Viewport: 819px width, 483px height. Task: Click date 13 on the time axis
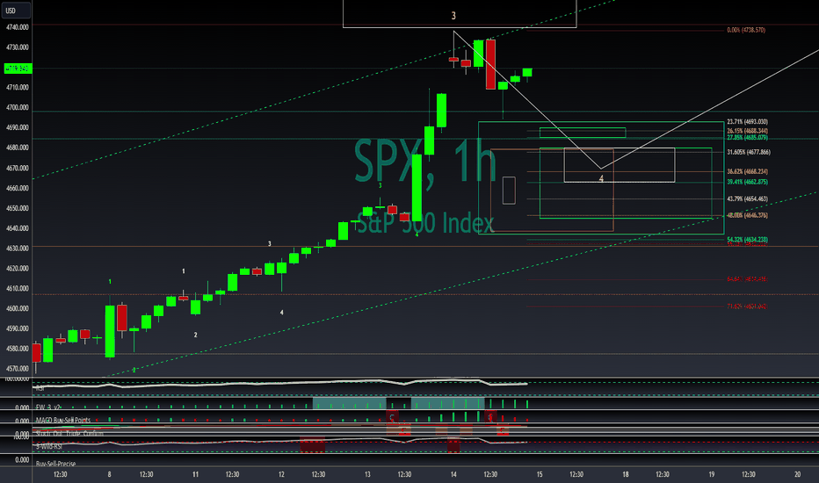click(x=367, y=474)
